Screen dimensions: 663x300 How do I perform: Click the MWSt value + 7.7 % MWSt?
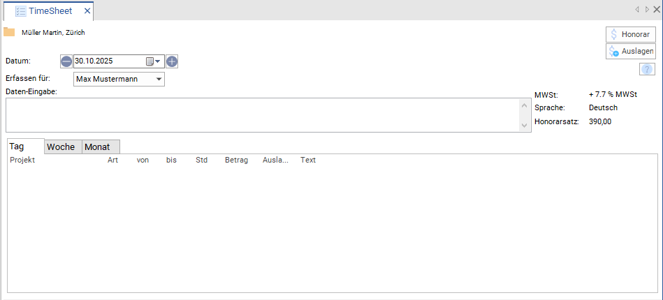[613, 95]
